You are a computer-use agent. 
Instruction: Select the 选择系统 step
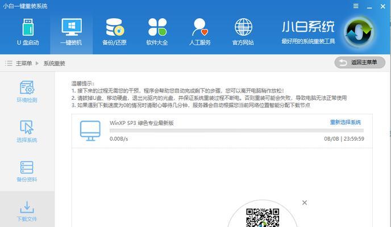point(27,132)
